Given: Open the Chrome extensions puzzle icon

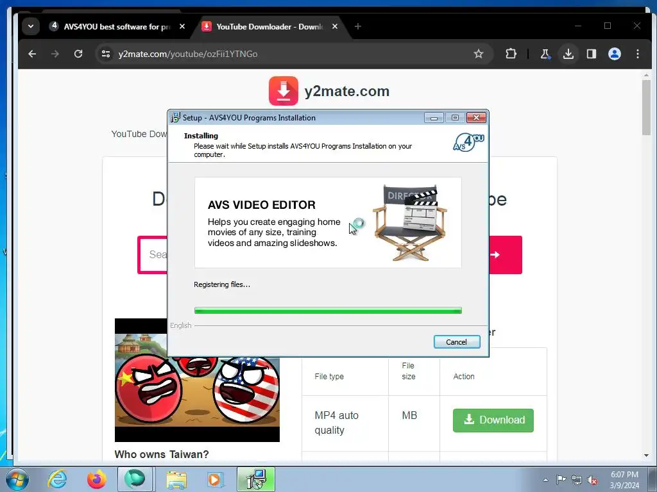Looking at the screenshot, I should 511,54.
